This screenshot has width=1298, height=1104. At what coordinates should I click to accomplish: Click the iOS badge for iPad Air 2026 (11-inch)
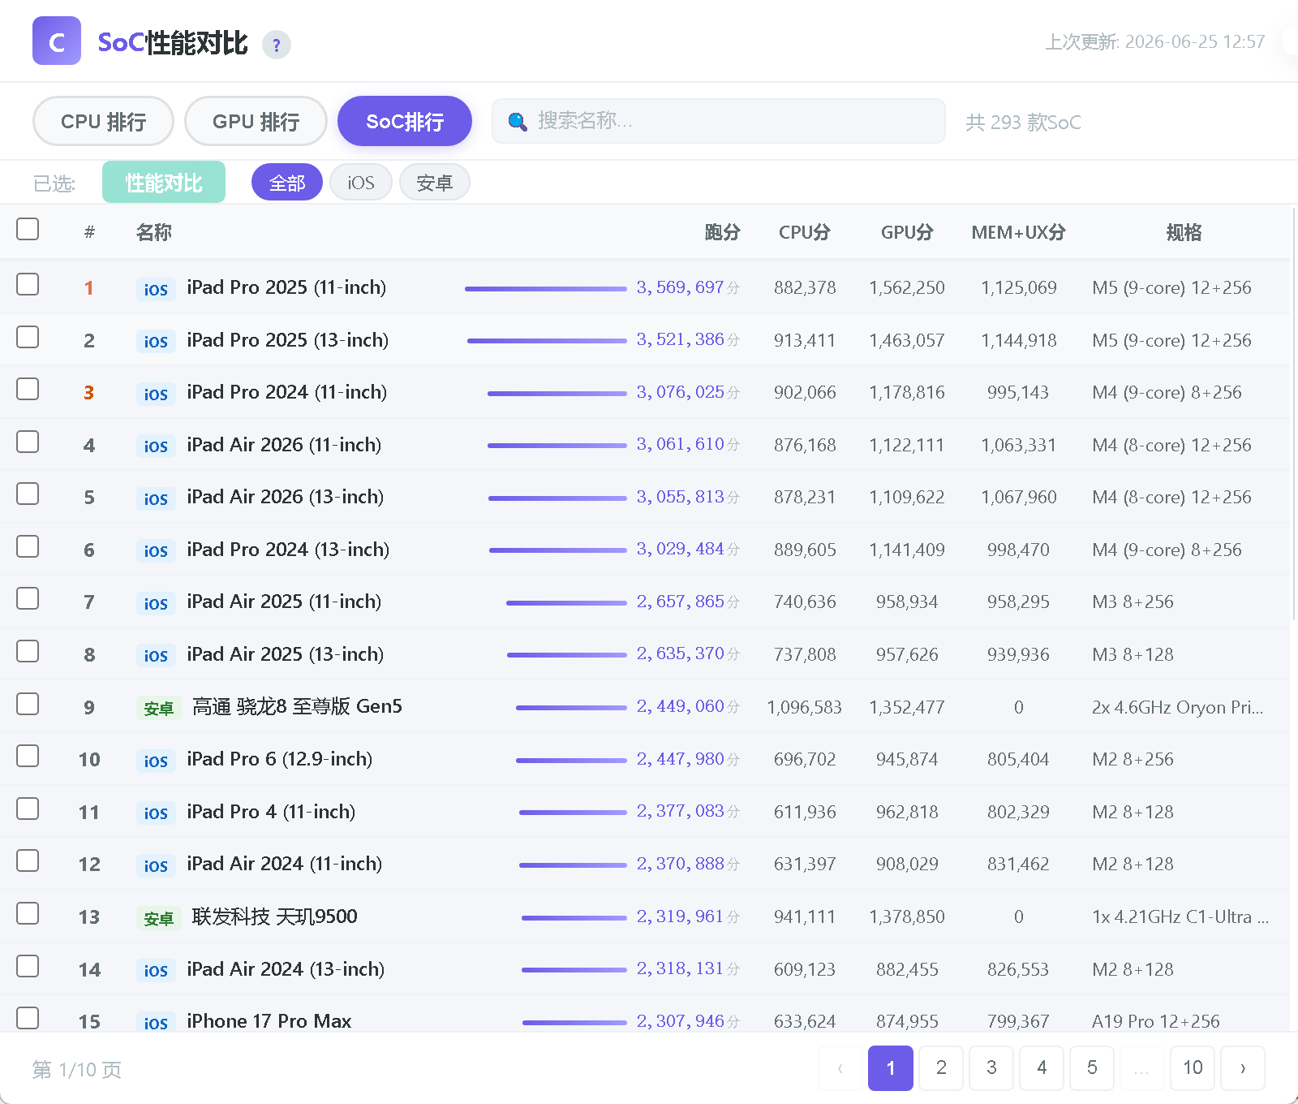click(x=156, y=446)
